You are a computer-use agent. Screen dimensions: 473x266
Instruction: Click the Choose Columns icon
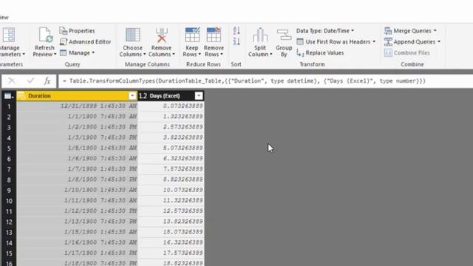click(133, 35)
